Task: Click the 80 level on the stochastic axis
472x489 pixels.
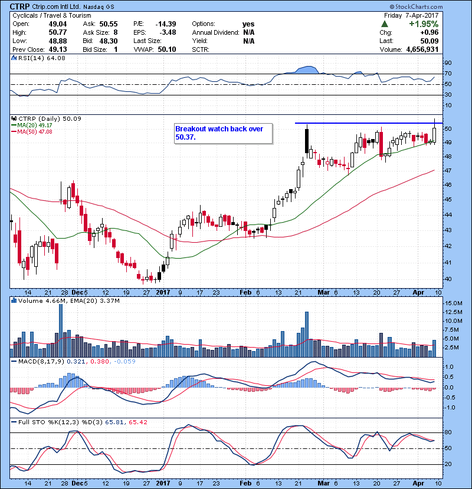Action: pyautogui.click(x=448, y=432)
